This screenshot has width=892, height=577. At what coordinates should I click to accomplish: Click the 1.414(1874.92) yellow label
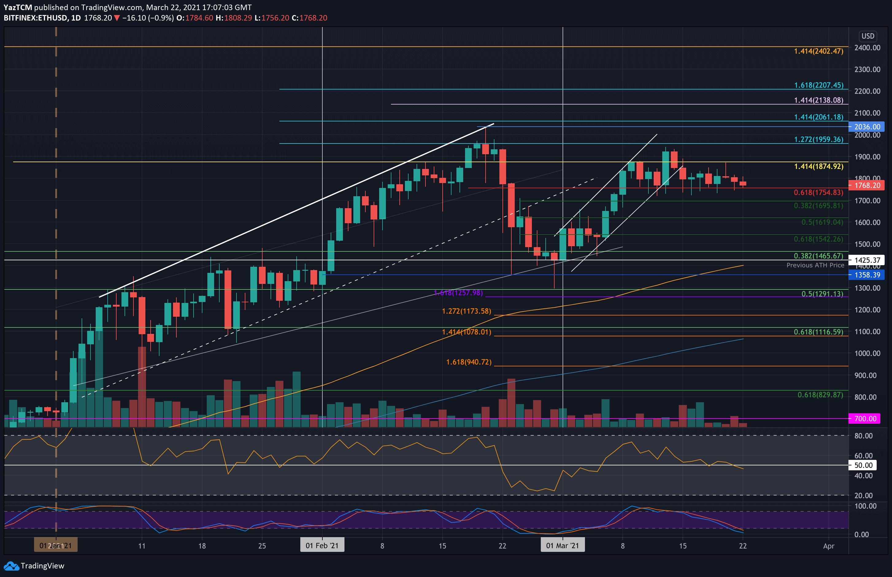pyautogui.click(x=819, y=166)
